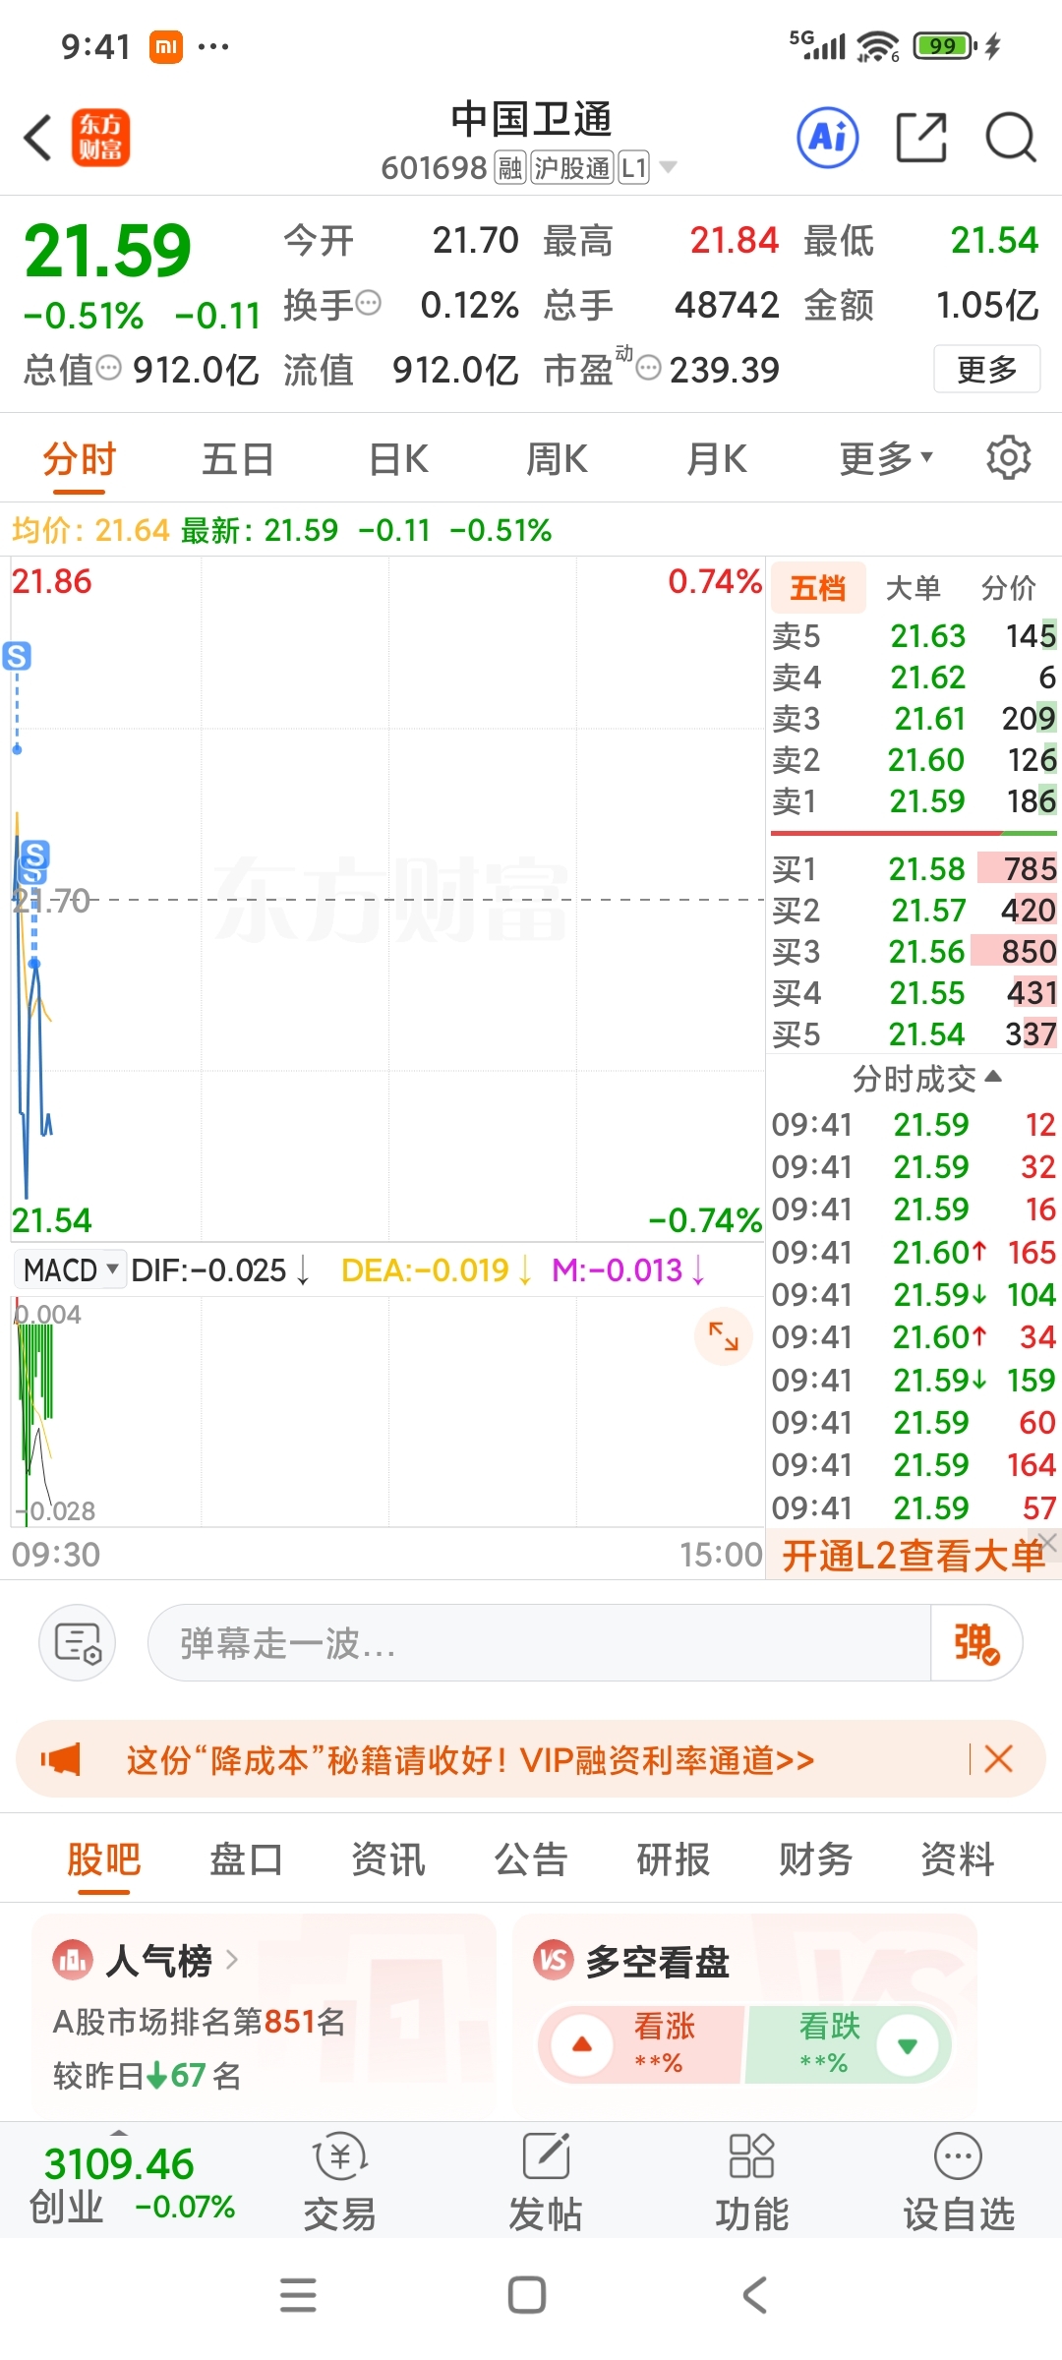Switch to 日K chart tab

coord(398,458)
